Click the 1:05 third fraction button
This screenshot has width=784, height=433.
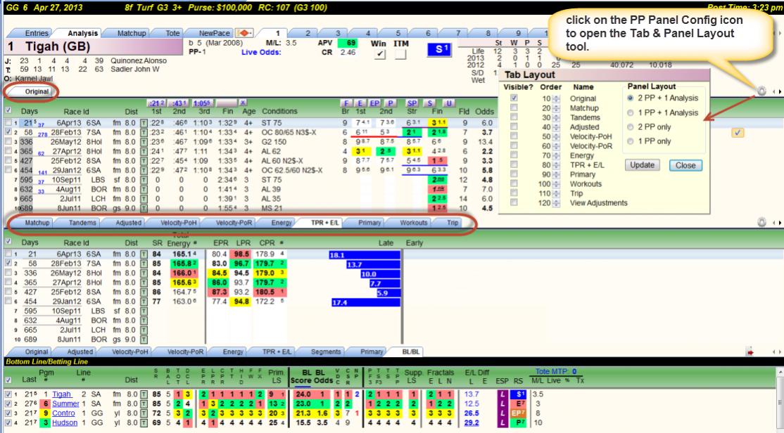(201, 103)
